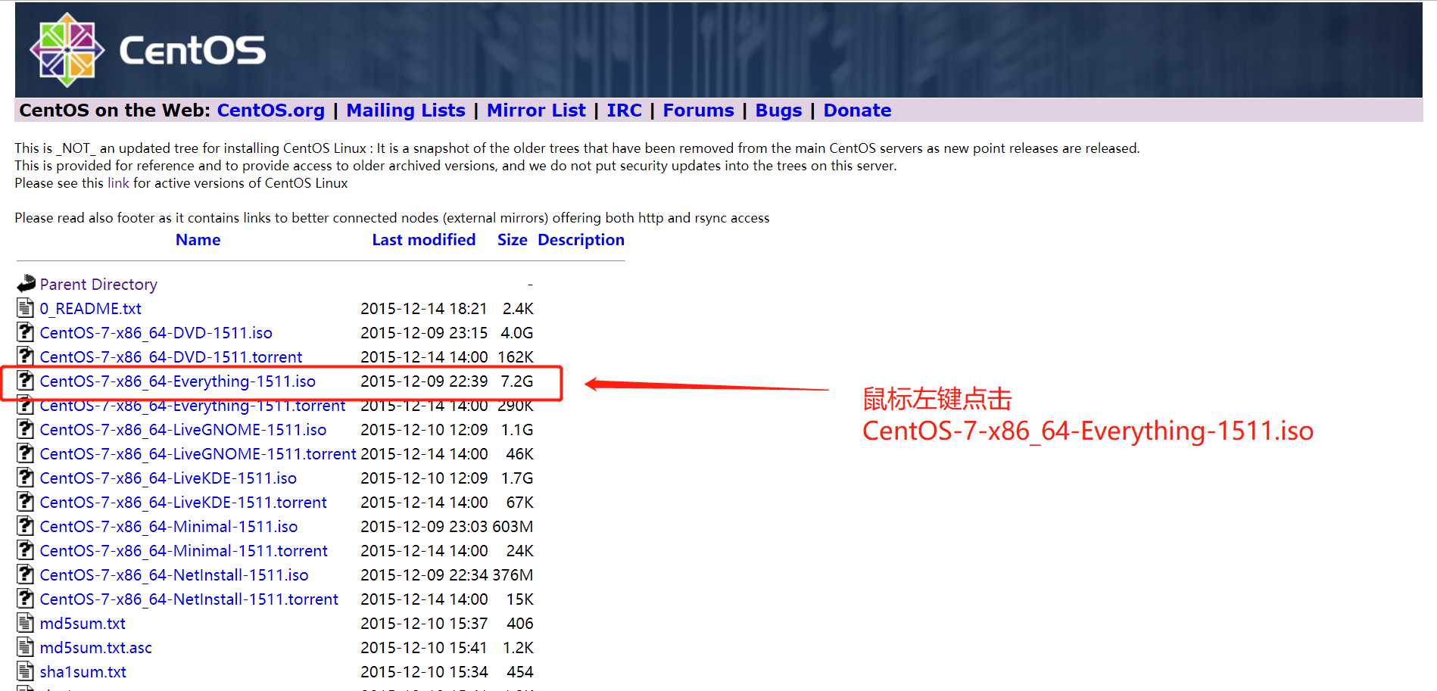The image size is (1437, 691).
Task: Click the CentOS logo in the header
Action: (x=148, y=50)
